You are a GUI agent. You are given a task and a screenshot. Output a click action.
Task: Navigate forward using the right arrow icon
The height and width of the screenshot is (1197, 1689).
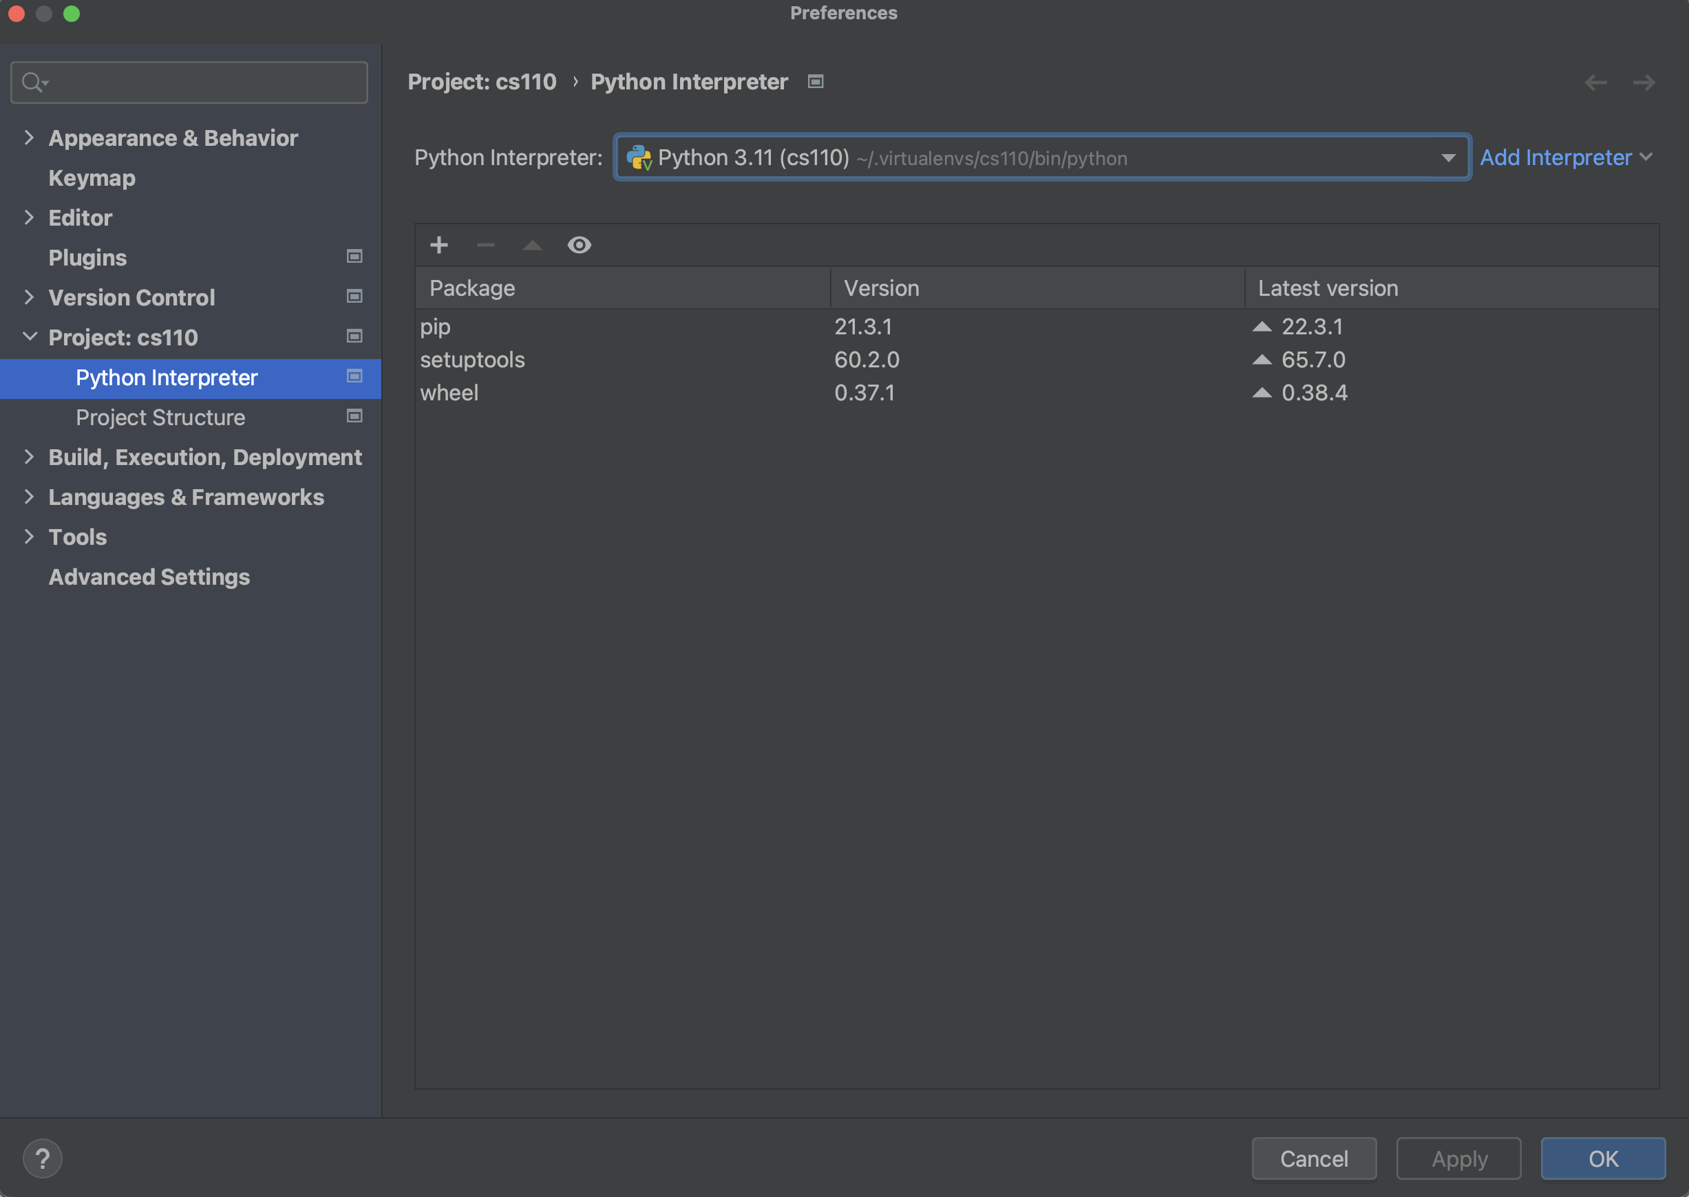pyautogui.click(x=1644, y=83)
